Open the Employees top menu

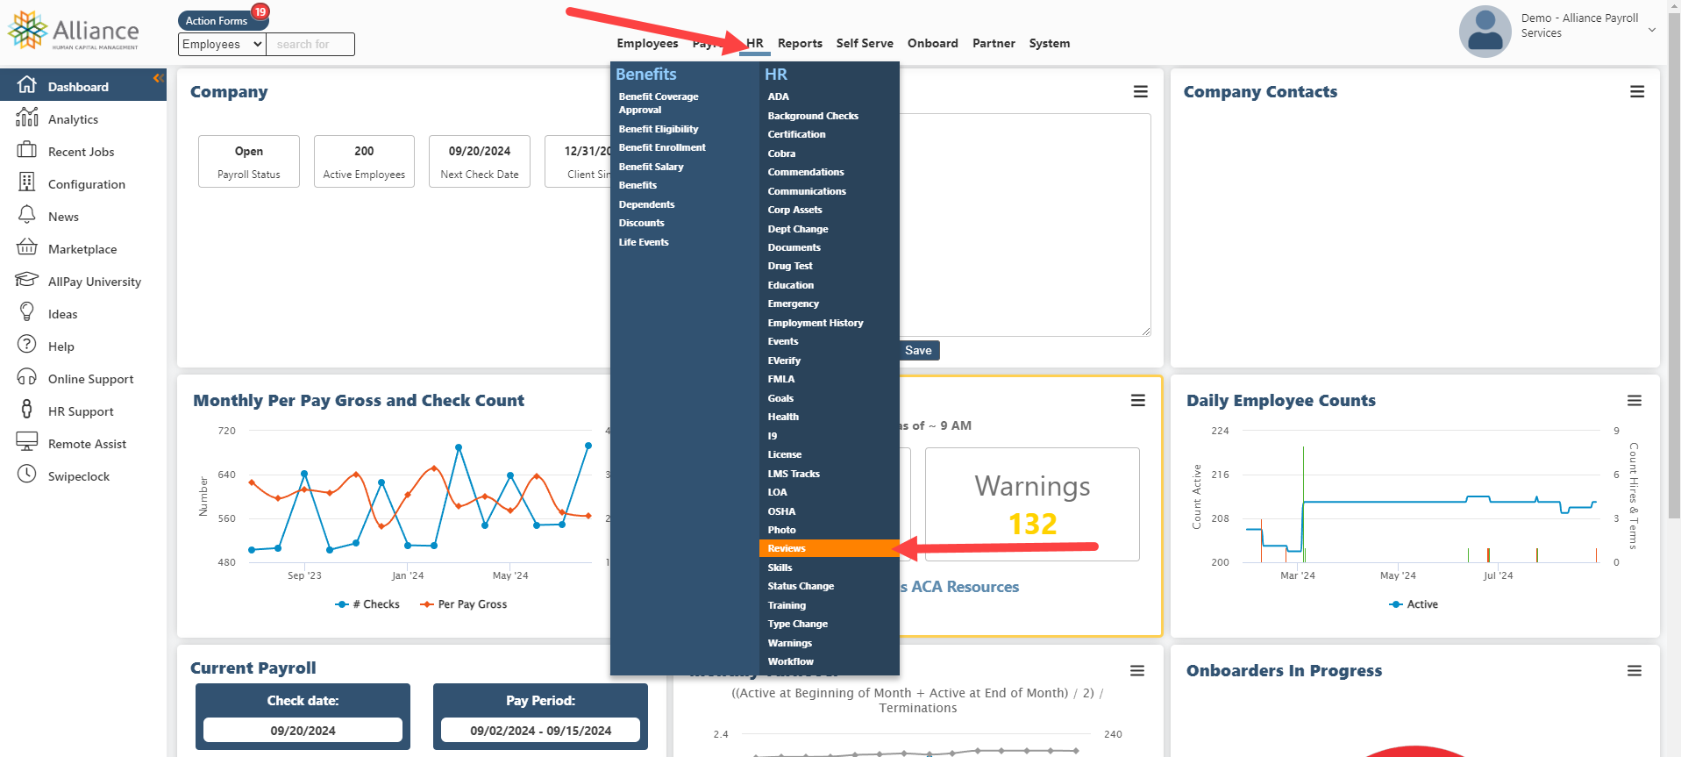pos(647,43)
